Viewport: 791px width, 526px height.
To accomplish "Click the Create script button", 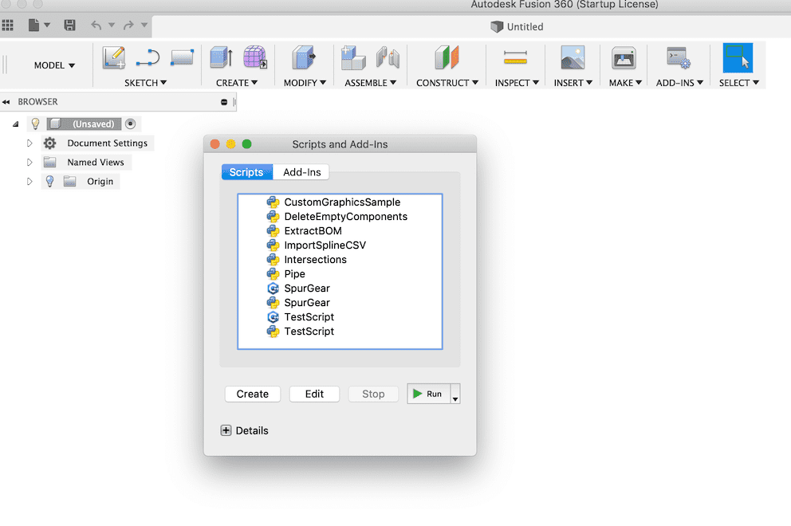I will 253,394.
